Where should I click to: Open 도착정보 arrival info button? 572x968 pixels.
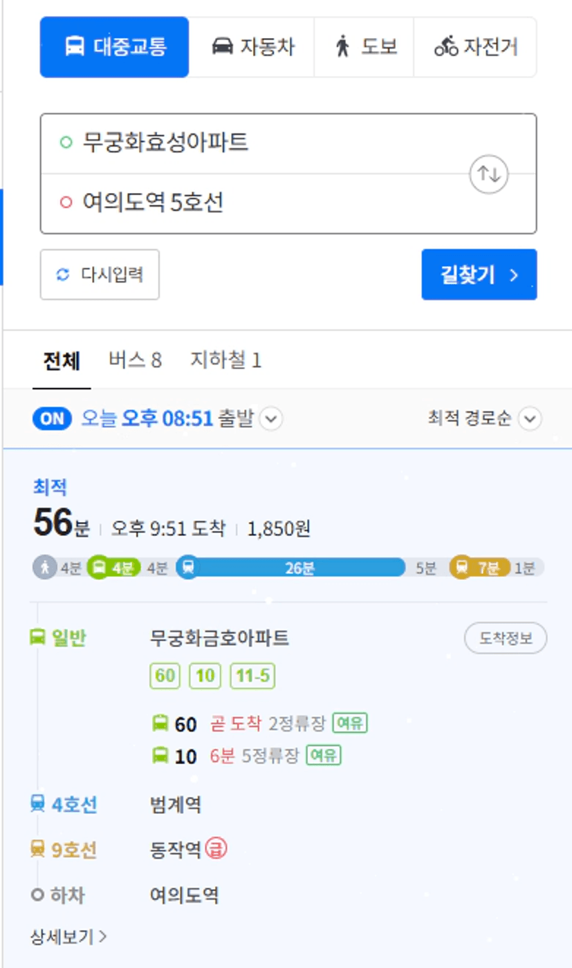pos(506,637)
